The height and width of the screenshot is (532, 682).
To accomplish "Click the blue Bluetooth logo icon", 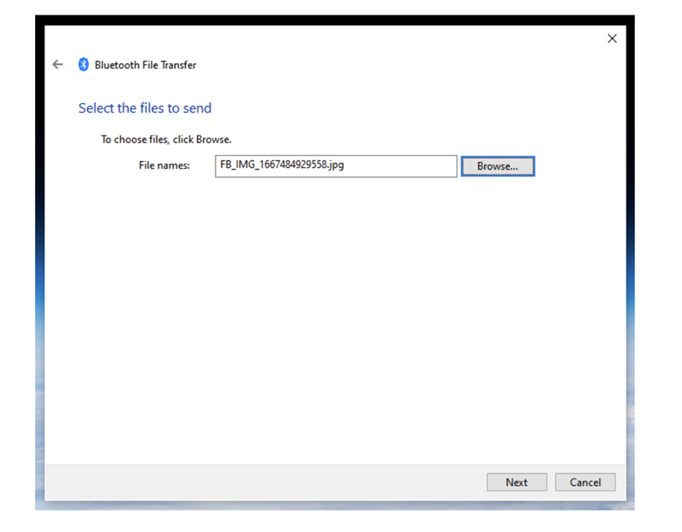I will click(x=84, y=65).
